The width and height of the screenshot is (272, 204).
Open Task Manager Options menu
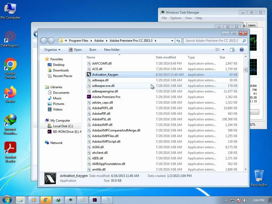coord(176,18)
